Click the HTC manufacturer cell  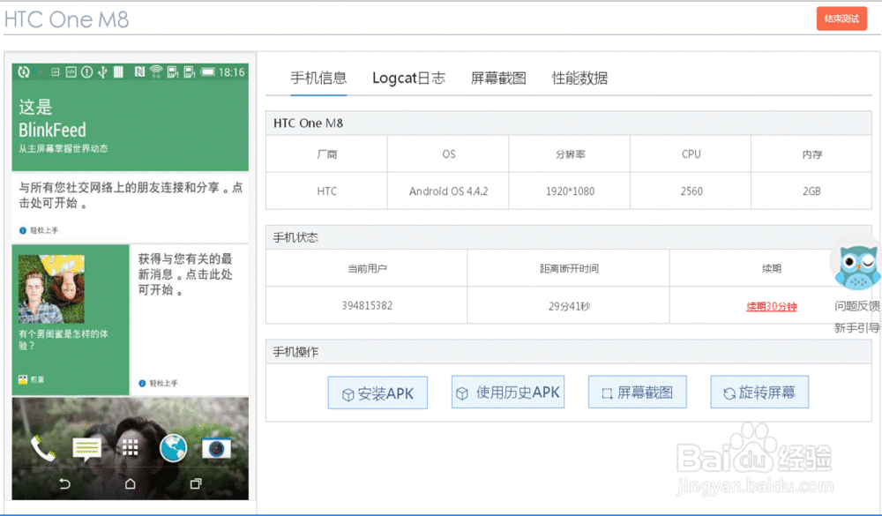327,191
